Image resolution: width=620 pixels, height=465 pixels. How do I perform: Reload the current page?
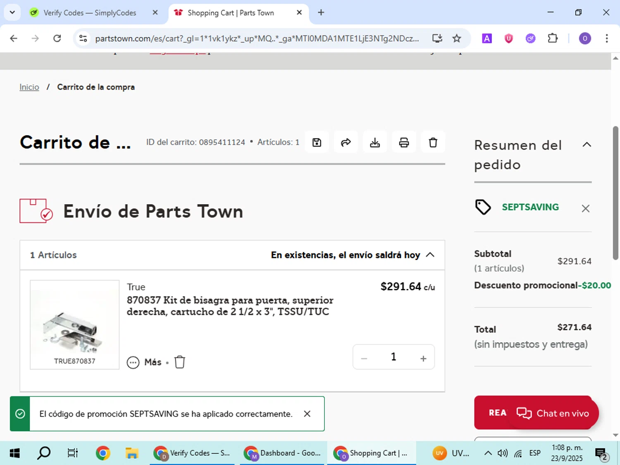[x=57, y=38]
